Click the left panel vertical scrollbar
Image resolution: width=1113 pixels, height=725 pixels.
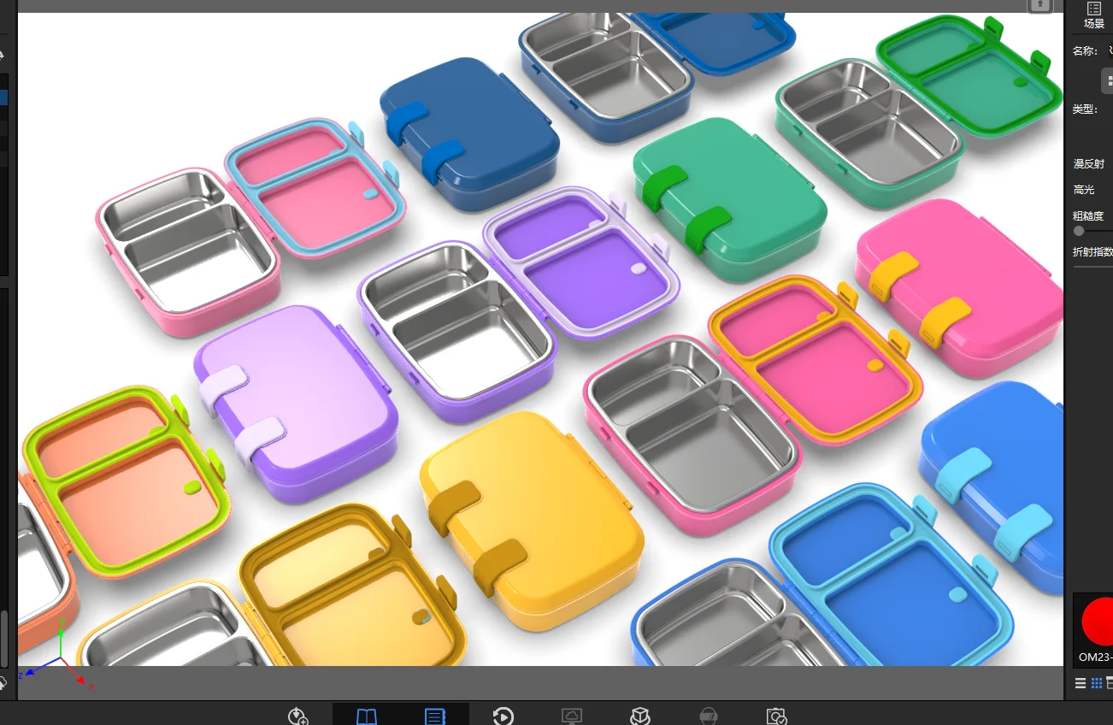[4, 637]
